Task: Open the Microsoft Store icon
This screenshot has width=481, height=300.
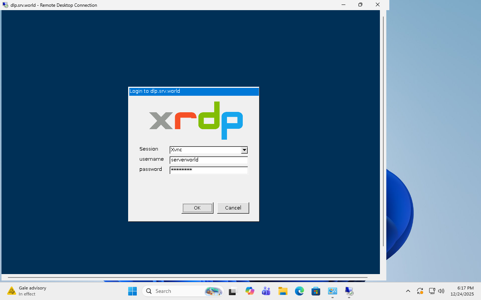Action: pos(316,291)
